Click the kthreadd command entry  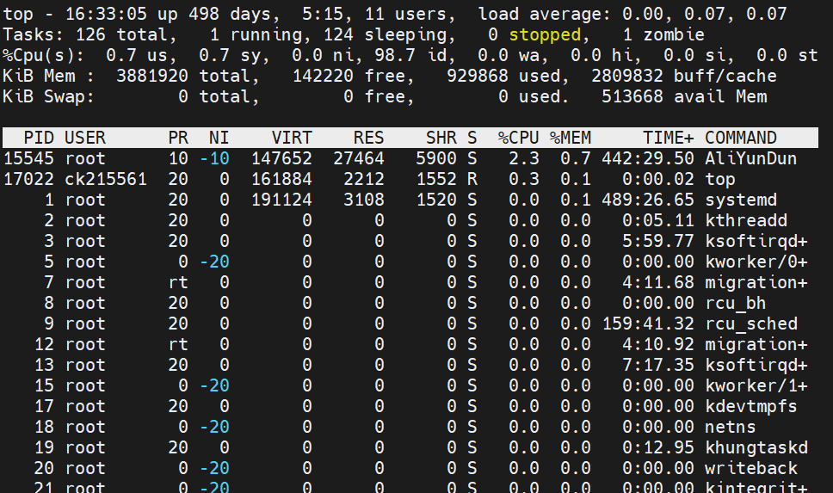click(x=746, y=220)
